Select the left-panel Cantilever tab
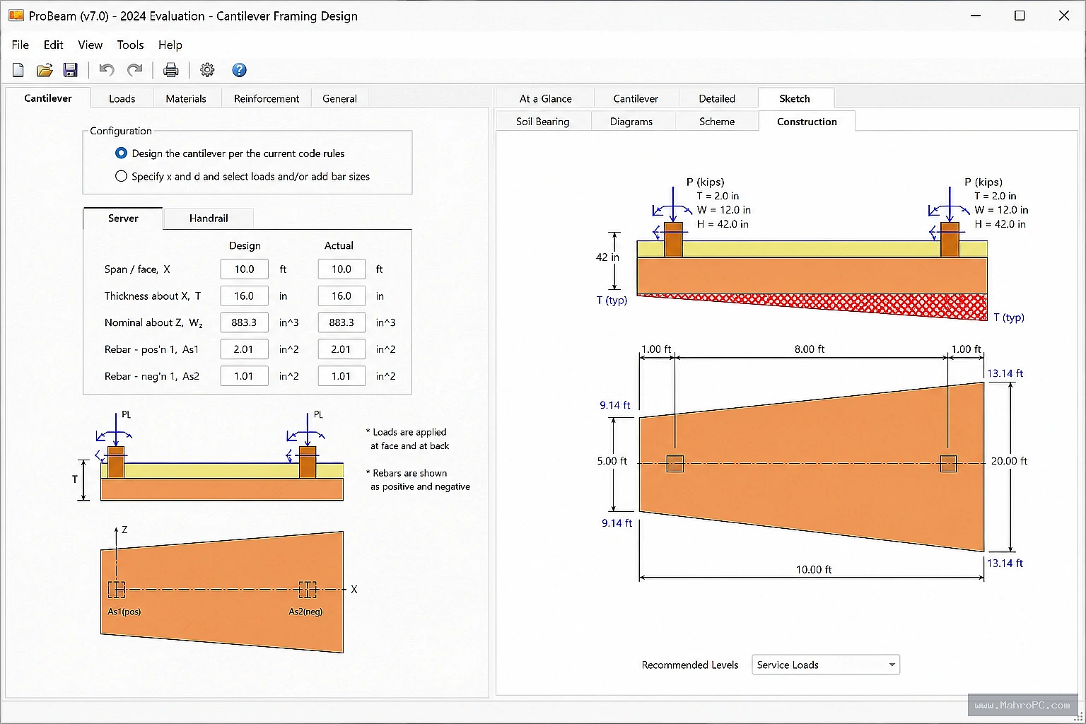The height and width of the screenshot is (724, 1086). pos(48,98)
